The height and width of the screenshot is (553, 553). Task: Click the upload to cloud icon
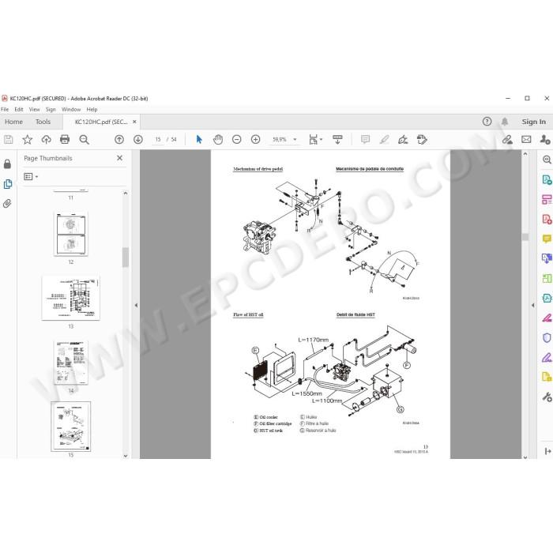tap(46, 140)
